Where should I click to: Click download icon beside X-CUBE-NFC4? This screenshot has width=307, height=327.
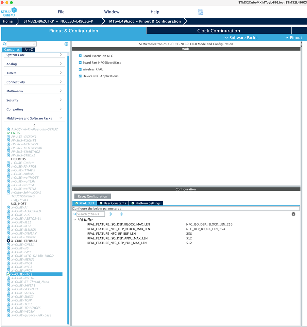[8, 263]
